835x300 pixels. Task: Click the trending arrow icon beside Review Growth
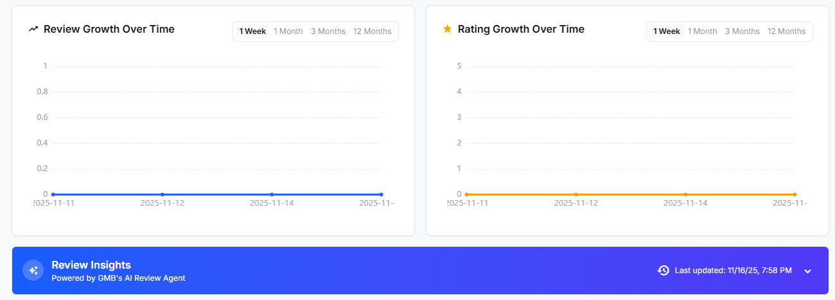click(x=33, y=29)
